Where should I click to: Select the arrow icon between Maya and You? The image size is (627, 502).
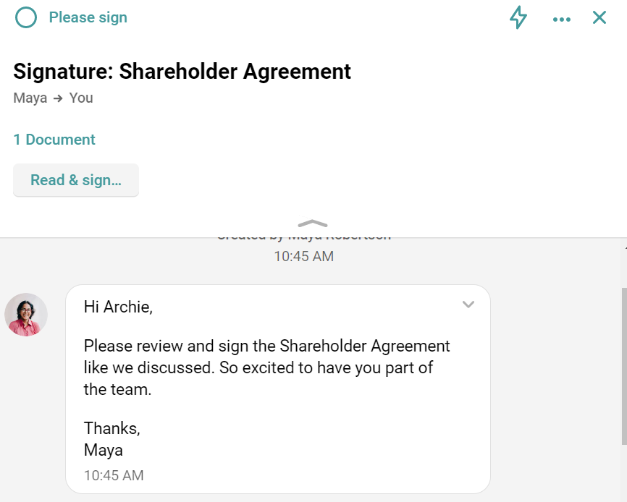tap(59, 98)
